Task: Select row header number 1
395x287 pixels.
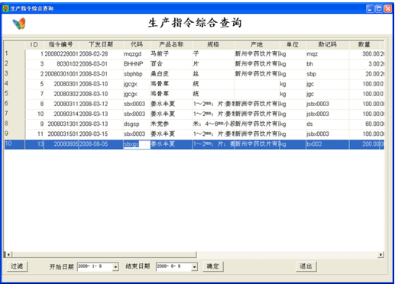Action: (x=15, y=54)
